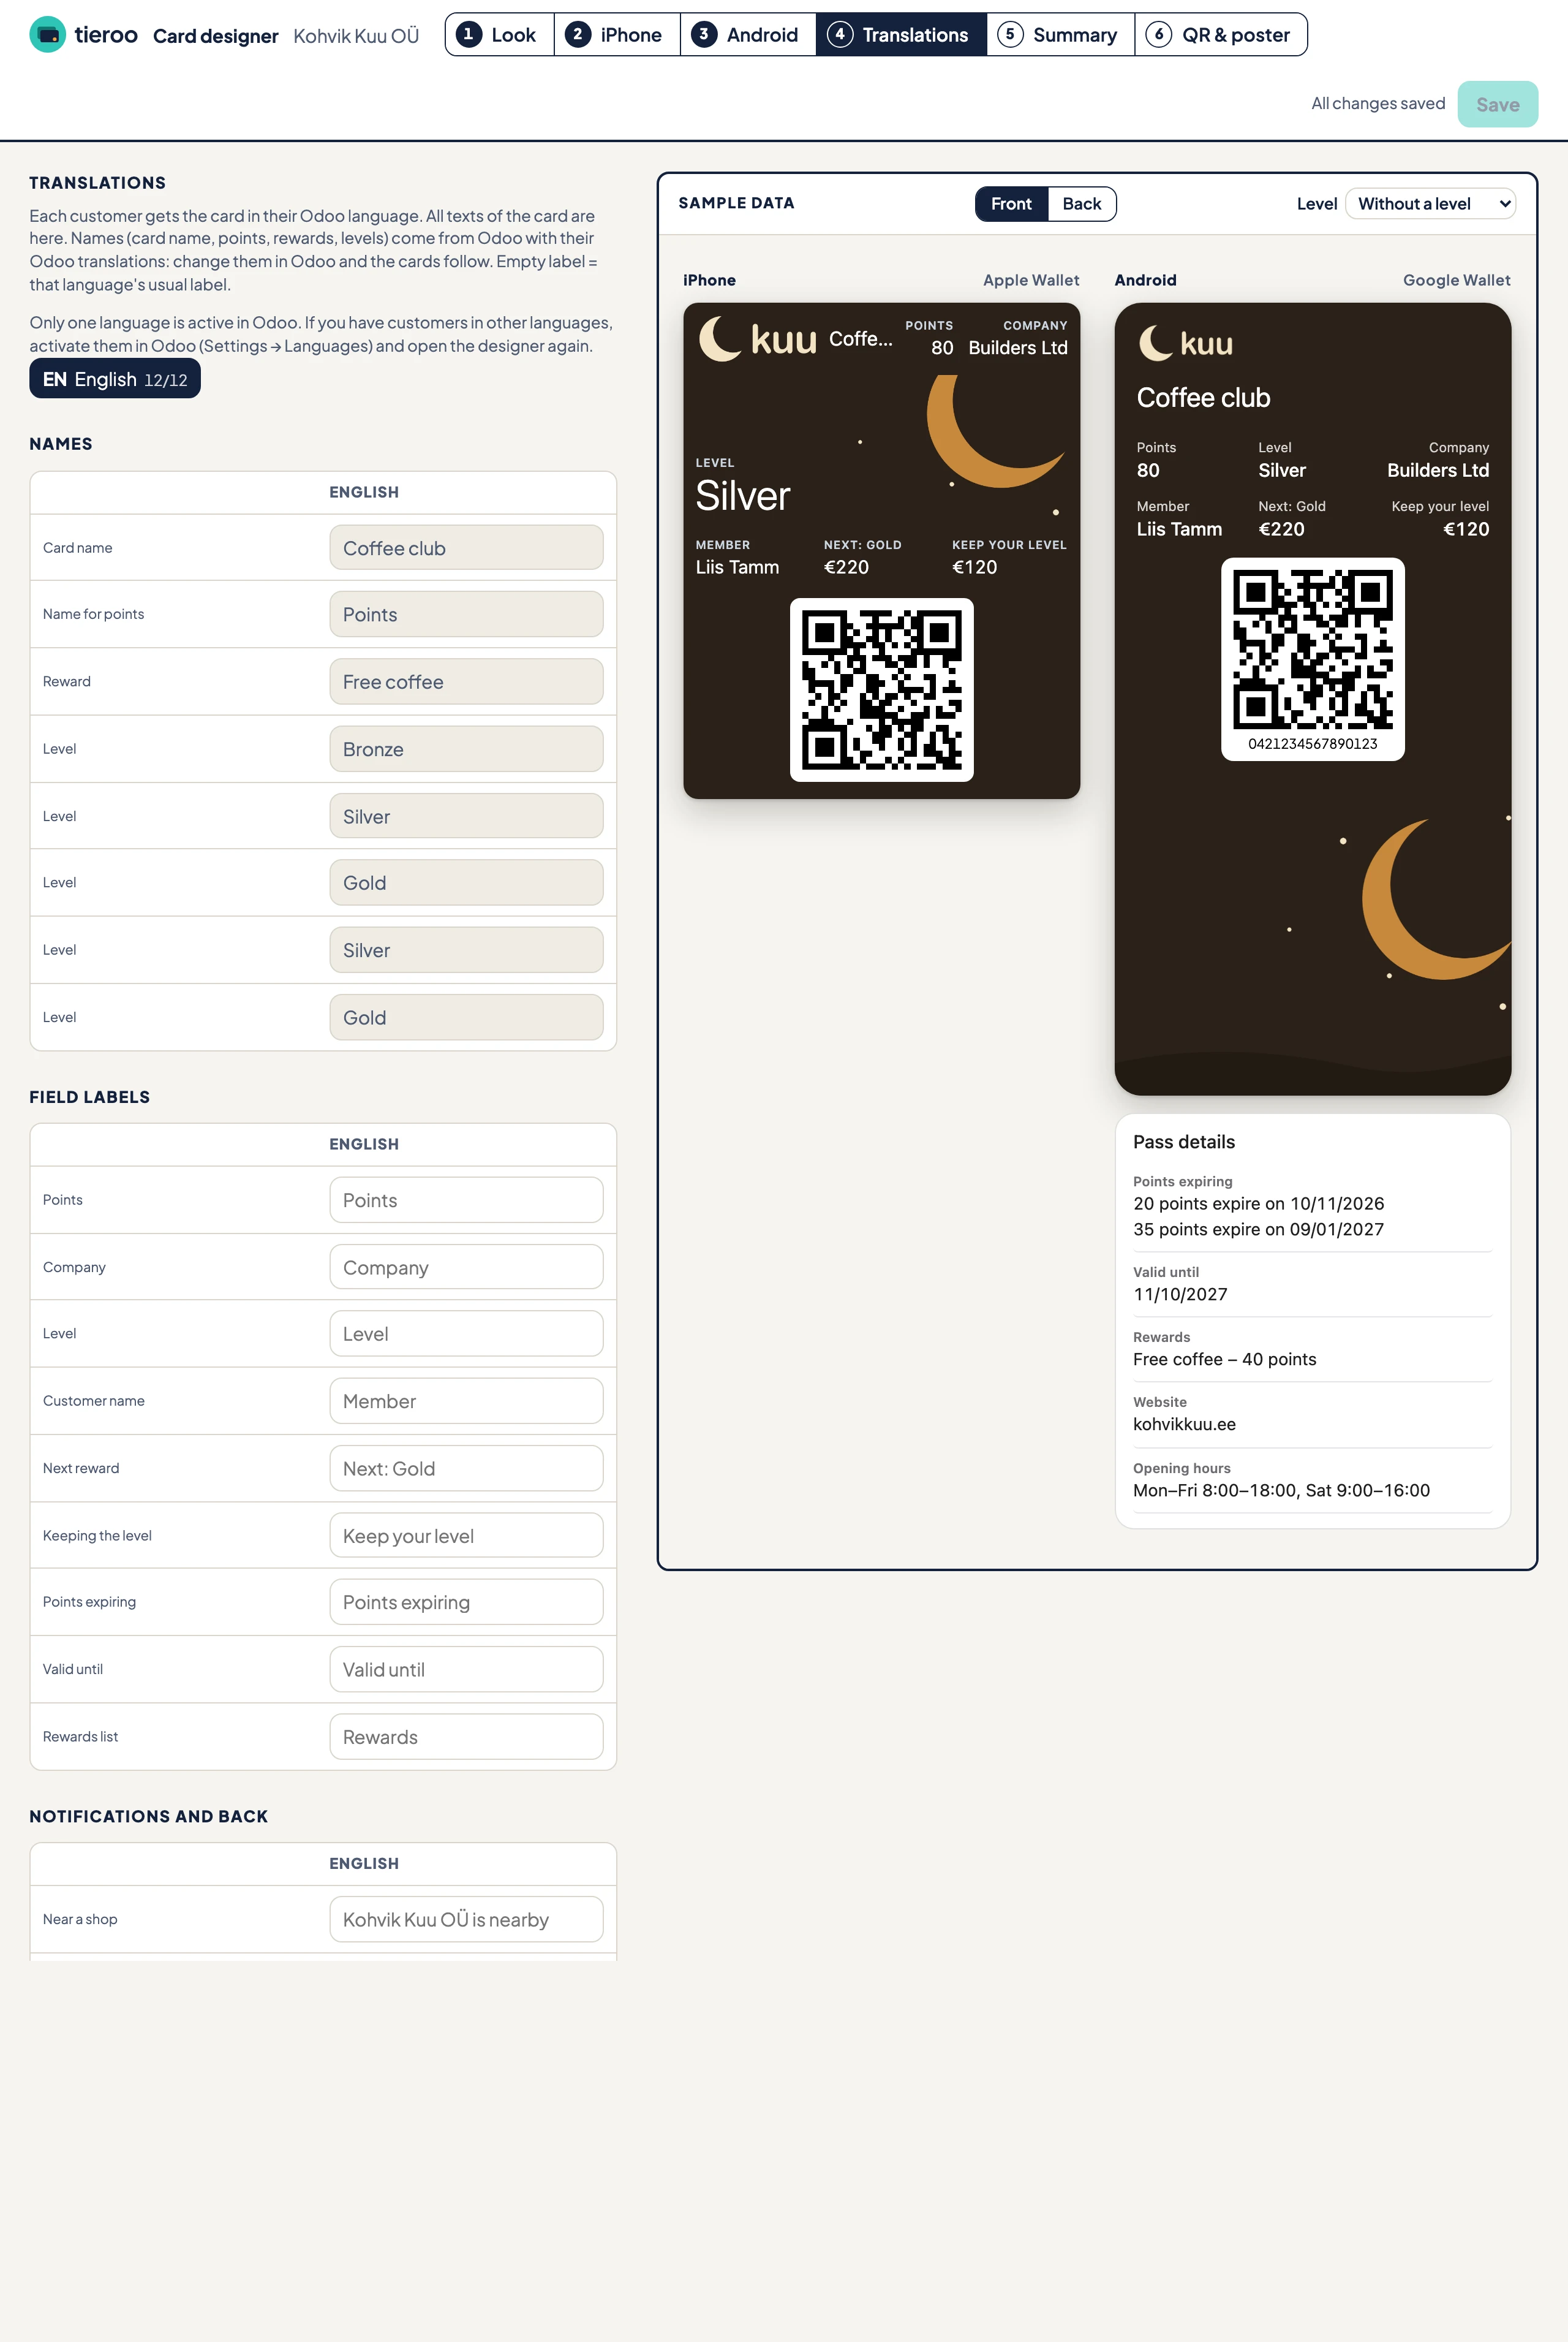Show the Back side of the card
Screen dimensions: 1568x2342
click(1081, 204)
